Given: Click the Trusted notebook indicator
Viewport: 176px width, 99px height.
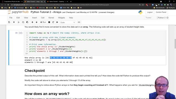Looking at the screenshot, I should click(x=148, y=18).
